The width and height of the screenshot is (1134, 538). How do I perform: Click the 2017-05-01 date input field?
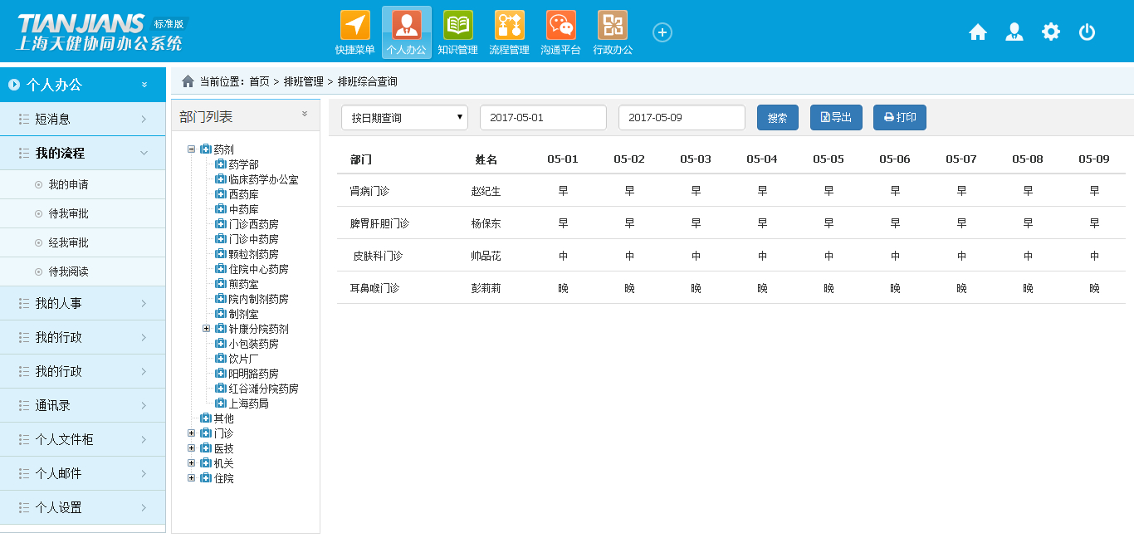[543, 117]
